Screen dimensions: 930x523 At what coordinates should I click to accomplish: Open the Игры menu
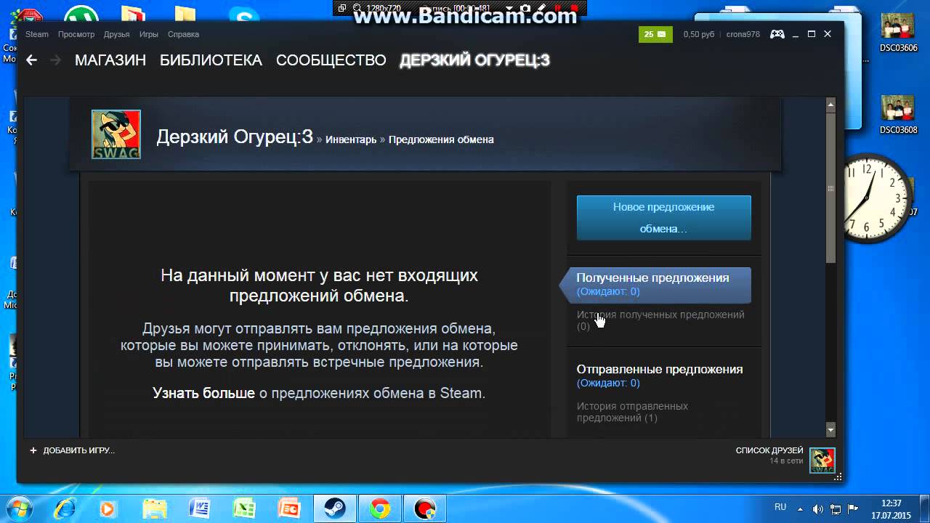(149, 34)
